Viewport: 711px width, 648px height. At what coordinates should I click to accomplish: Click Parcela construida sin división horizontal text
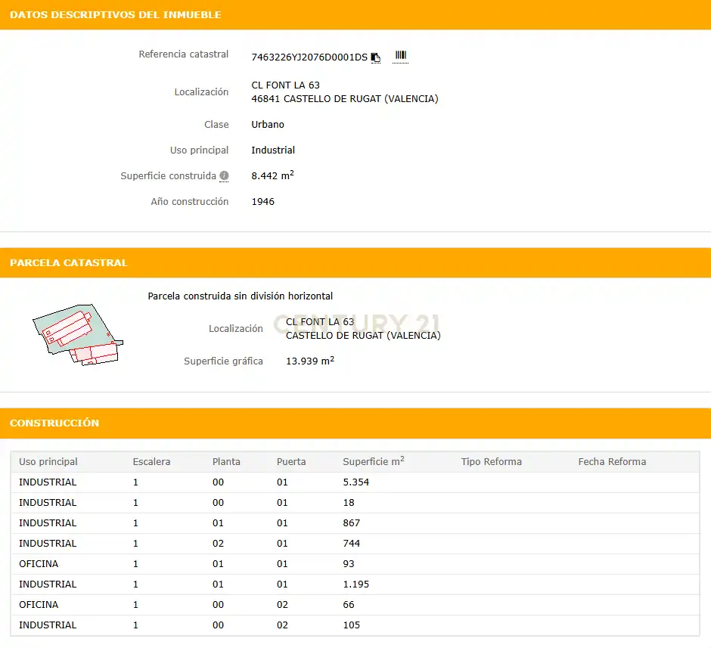click(x=241, y=296)
